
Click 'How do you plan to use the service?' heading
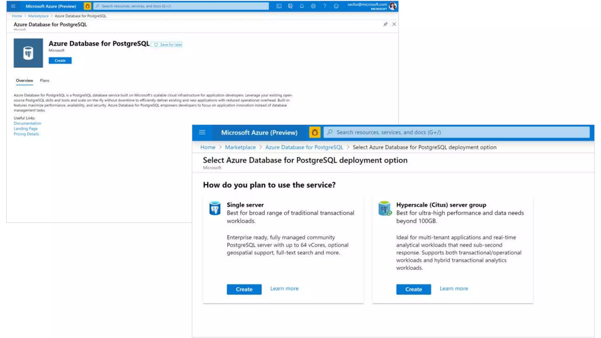[x=269, y=185]
